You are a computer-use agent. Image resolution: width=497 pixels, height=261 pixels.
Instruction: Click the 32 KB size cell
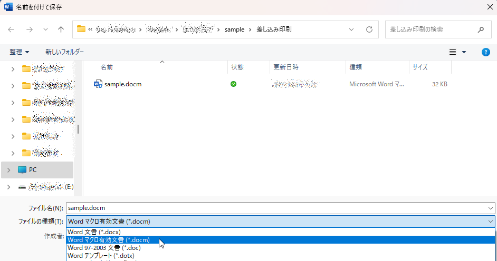[x=439, y=84]
